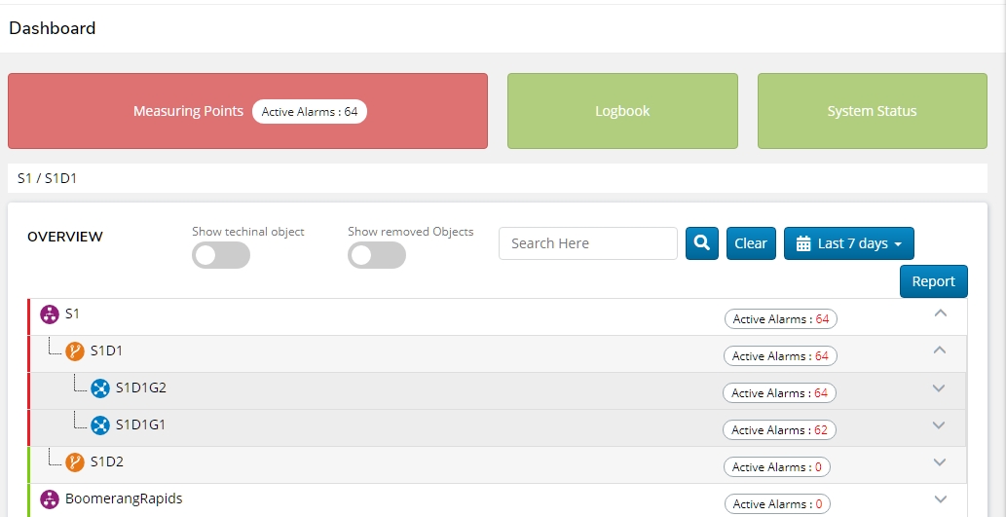Image resolution: width=1006 pixels, height=517 pixels.
Task: Click the blue group icon beside S1D1G1
Action: pyautogui.click(x=100, y=425)
